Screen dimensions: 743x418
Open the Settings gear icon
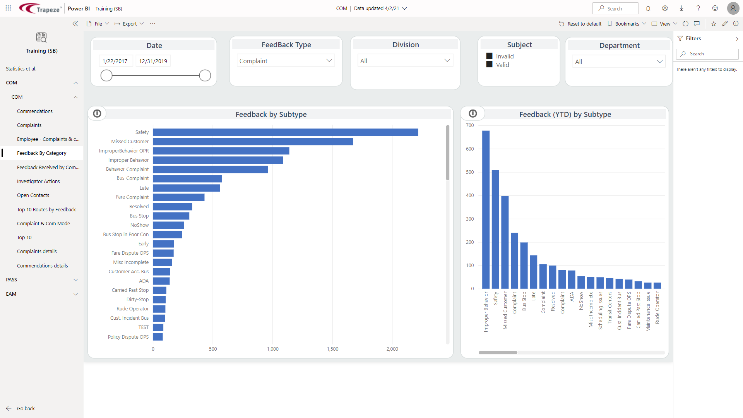664,8
